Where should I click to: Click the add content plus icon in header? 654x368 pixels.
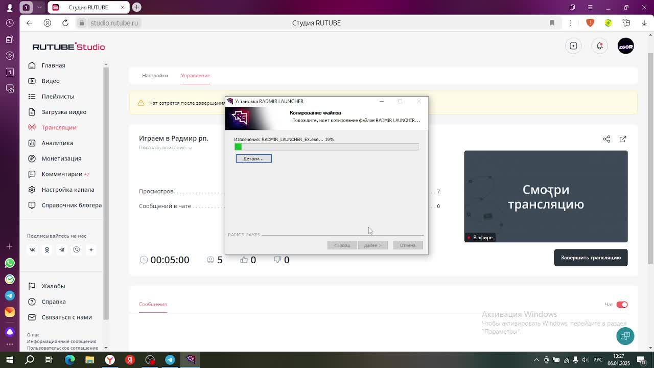[573, 46]
